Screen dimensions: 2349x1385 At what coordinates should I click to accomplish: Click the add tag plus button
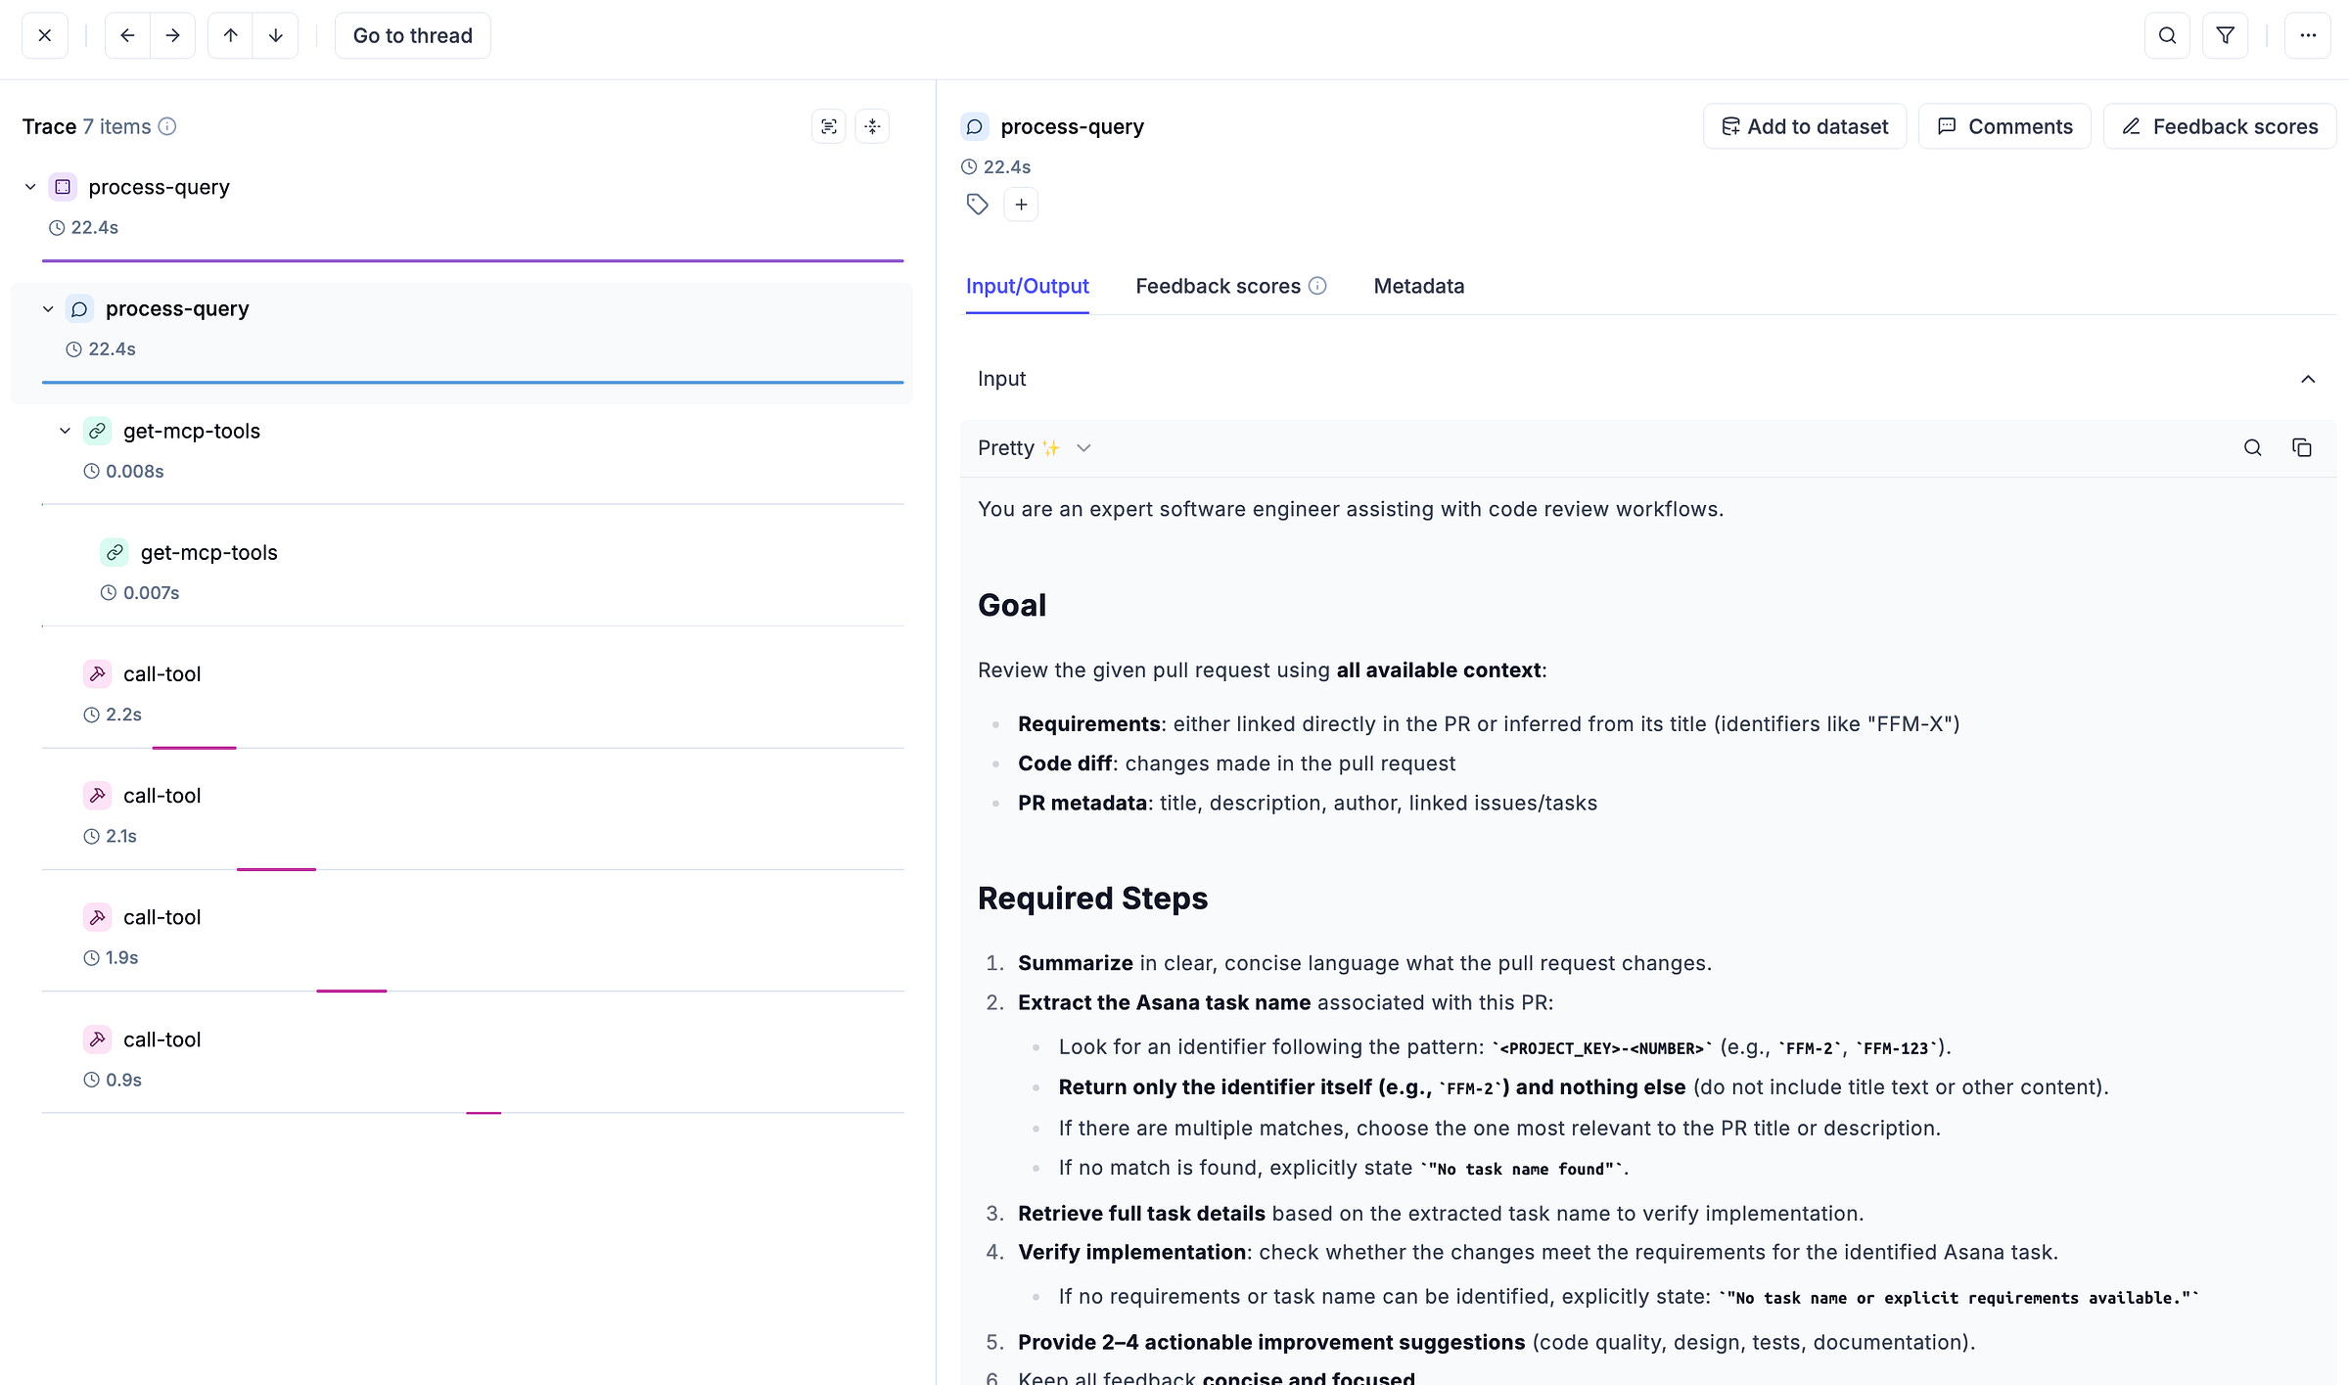tap(1021, 205)
